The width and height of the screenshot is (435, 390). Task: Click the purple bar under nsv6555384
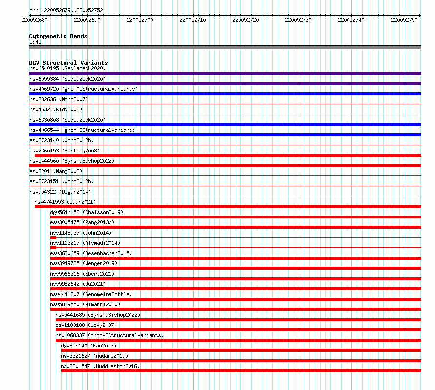click(225, 84)
